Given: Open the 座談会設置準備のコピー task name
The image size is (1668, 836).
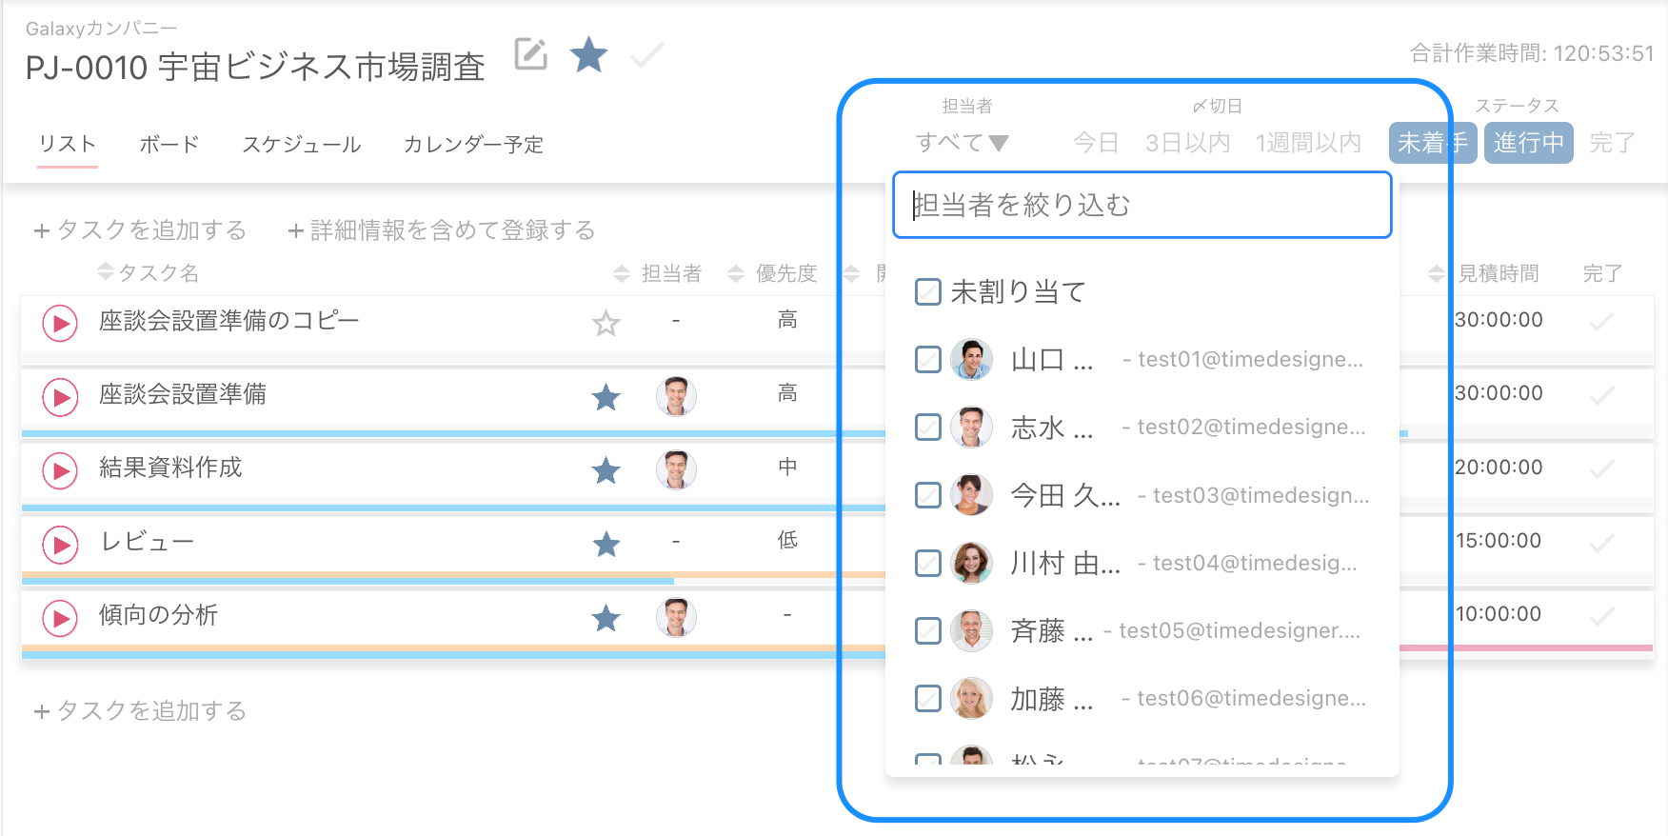Looking at the screenshot, I should coord(228,320).
